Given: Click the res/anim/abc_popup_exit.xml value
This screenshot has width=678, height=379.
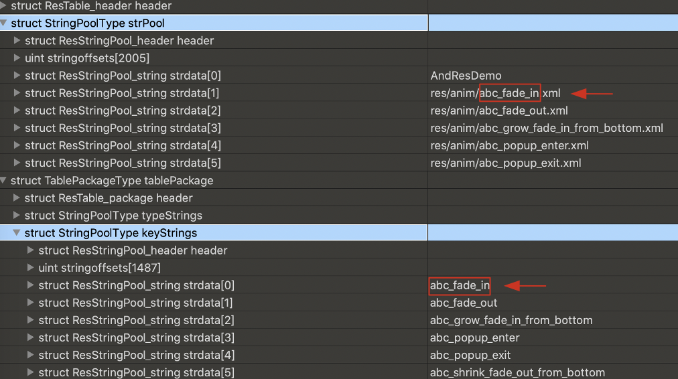Looking at the screenshot, I should coord(505,163).
